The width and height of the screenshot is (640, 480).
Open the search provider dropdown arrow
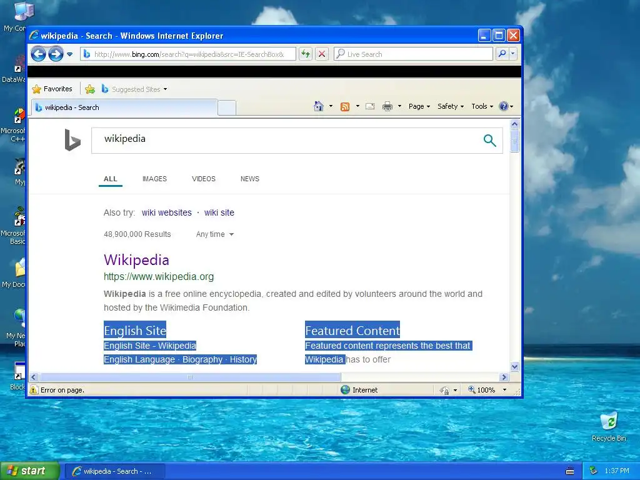pos(512,54)
